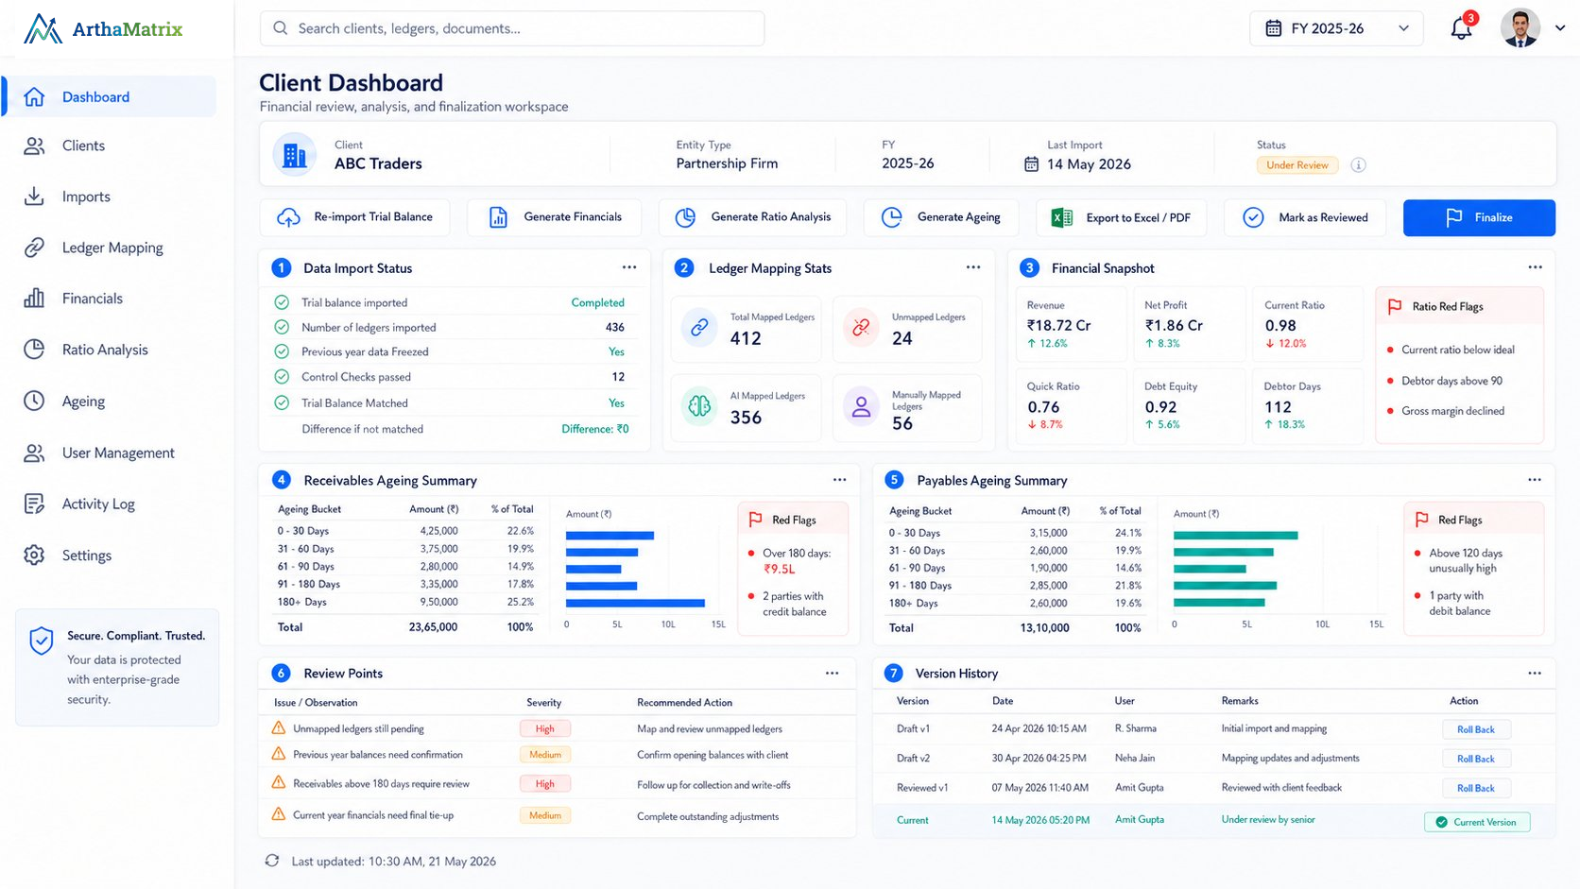Click checkmark icon beside Number of ledgers imported
Image resolution: width=1580 pixels, height=889 pixels.
[x=282, y=327]
